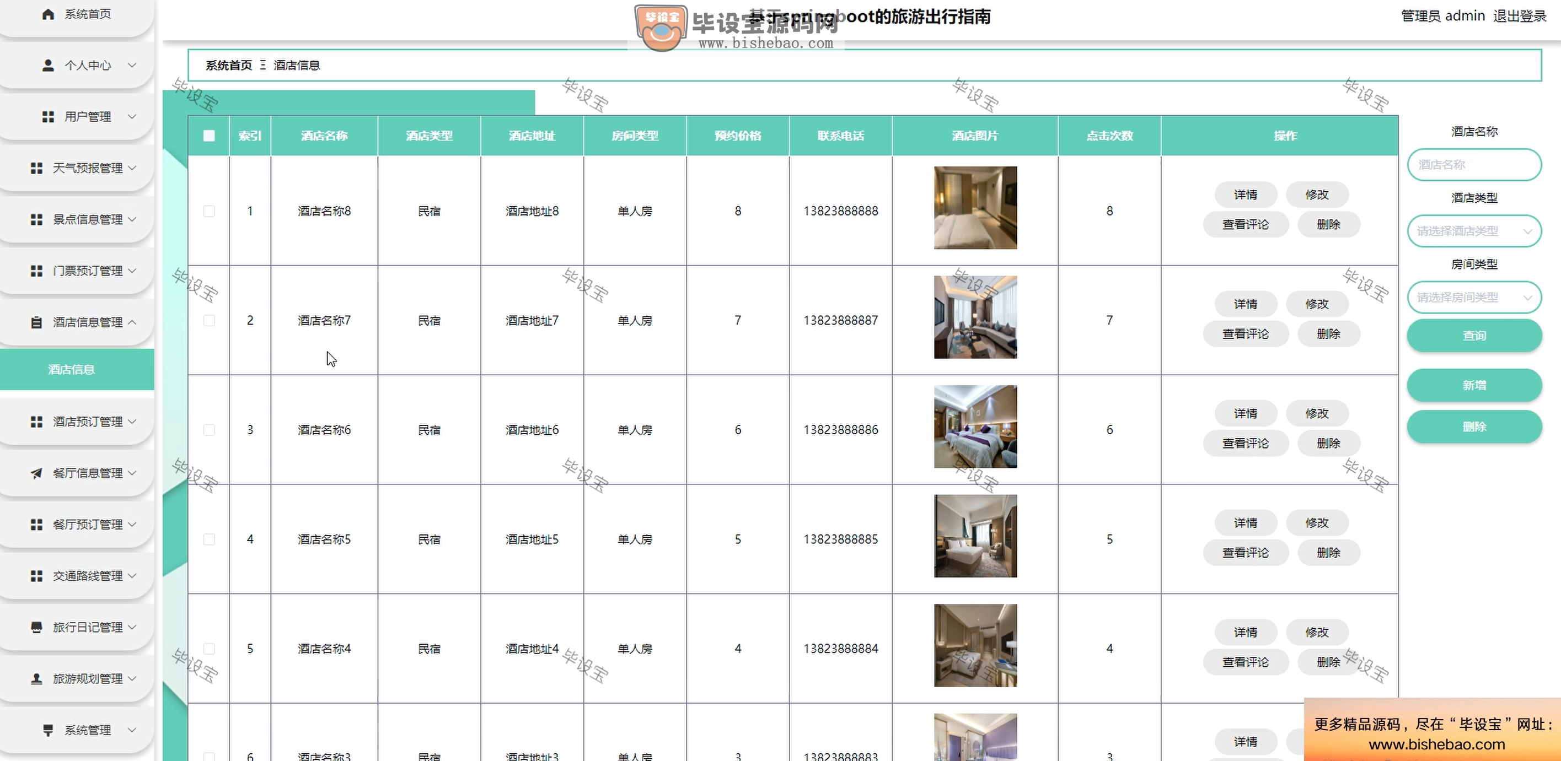
Task: Click 管理员 admin account label
Action: 1443,17
